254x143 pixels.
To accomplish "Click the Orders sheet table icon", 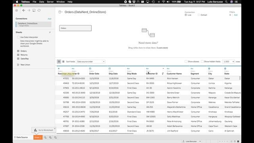I will (18, 51).
